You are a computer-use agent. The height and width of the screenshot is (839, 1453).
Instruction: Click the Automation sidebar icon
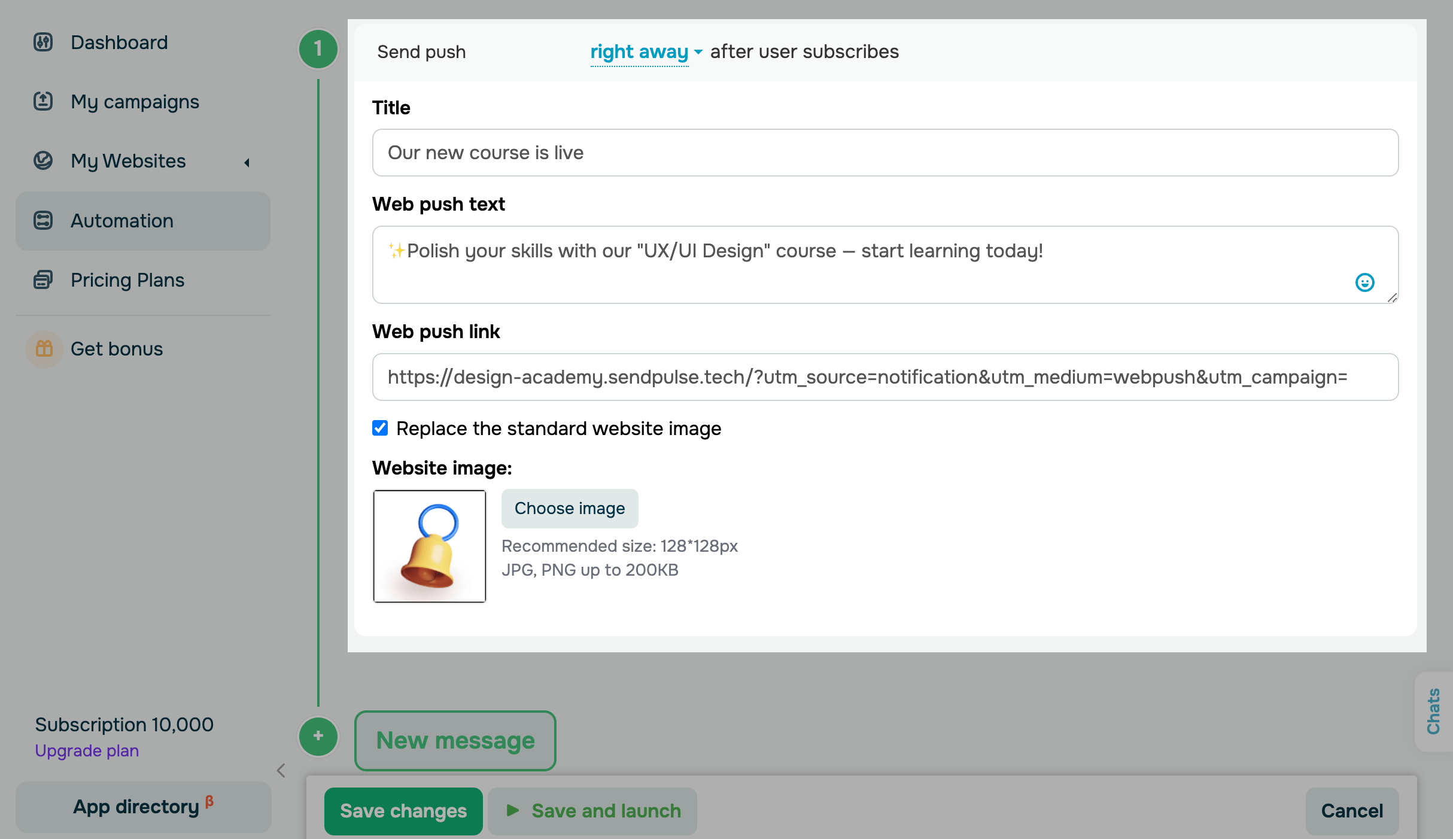point(43,221)
